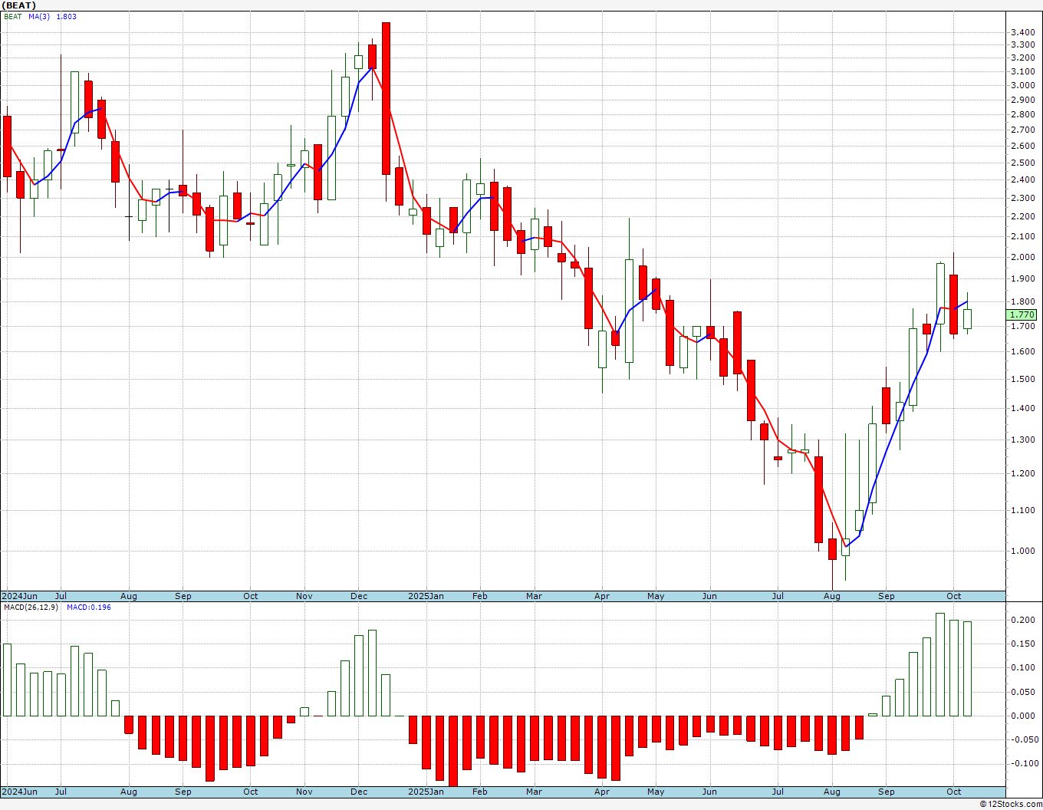Viewport: 1043px width, 810px height.
Task: Select the BEAT legend label
Action: click(13, 17)
